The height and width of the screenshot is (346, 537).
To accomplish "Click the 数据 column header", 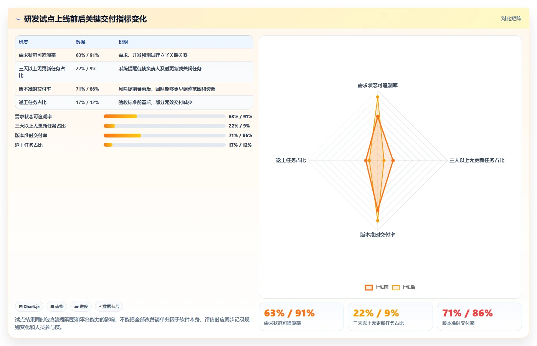I will 80,42.
